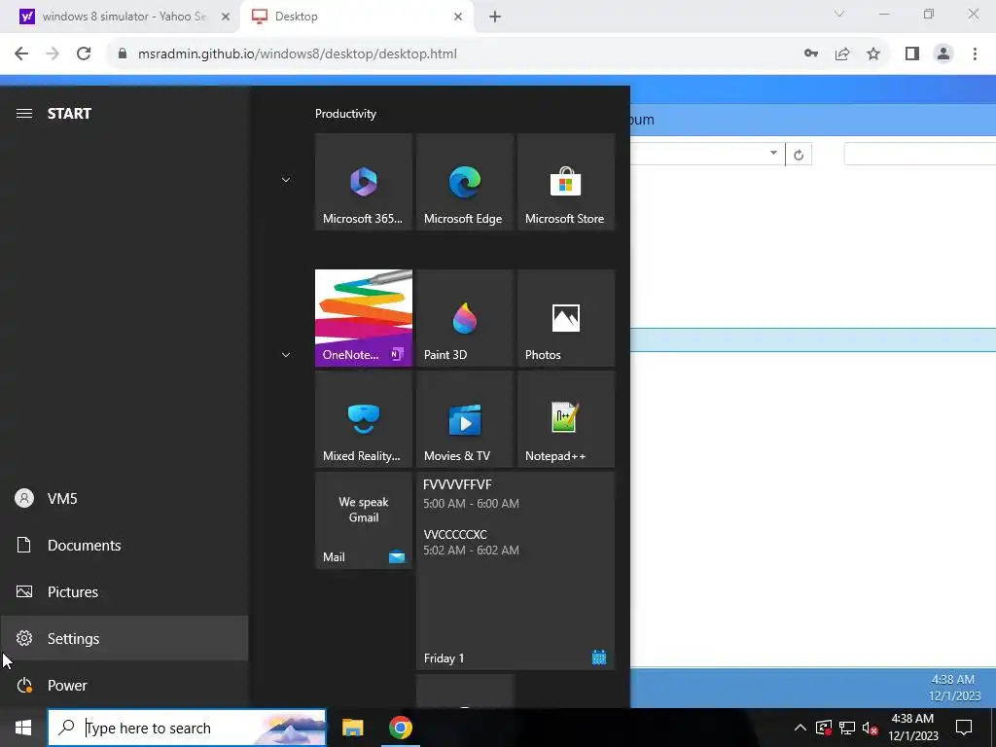Open the Chrome profile icon
The width and height of the screenshot is (996, 747).
pyautogui.click(x=943, y=54)
